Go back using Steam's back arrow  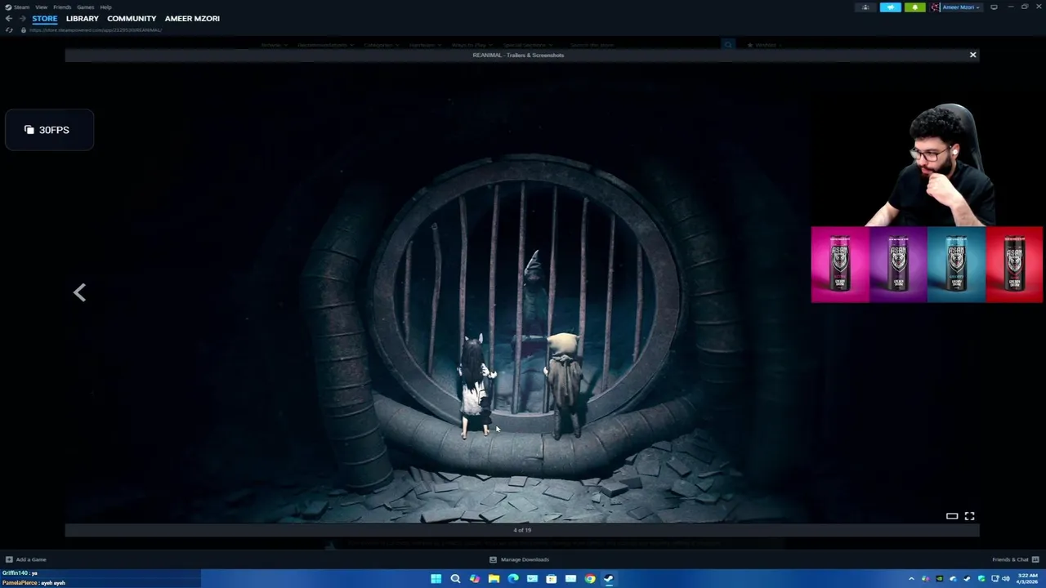point(8,18)
